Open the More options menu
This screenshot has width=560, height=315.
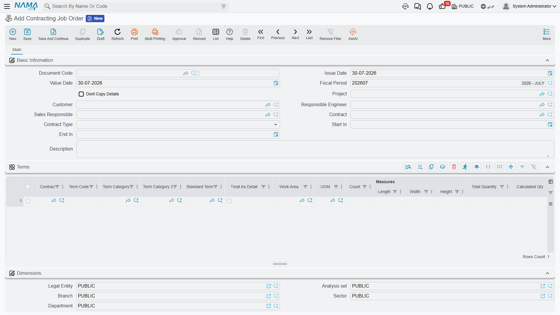point(547,34)
